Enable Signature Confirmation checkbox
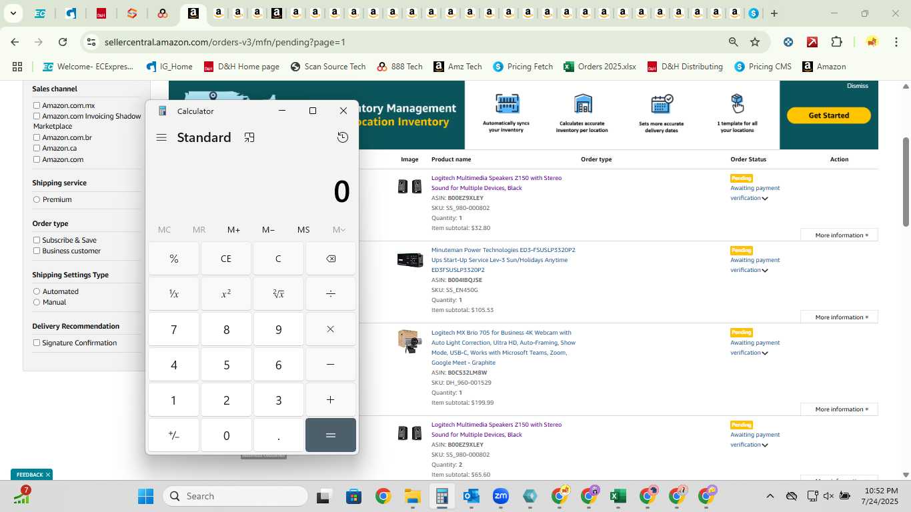 tap(37, 343)
